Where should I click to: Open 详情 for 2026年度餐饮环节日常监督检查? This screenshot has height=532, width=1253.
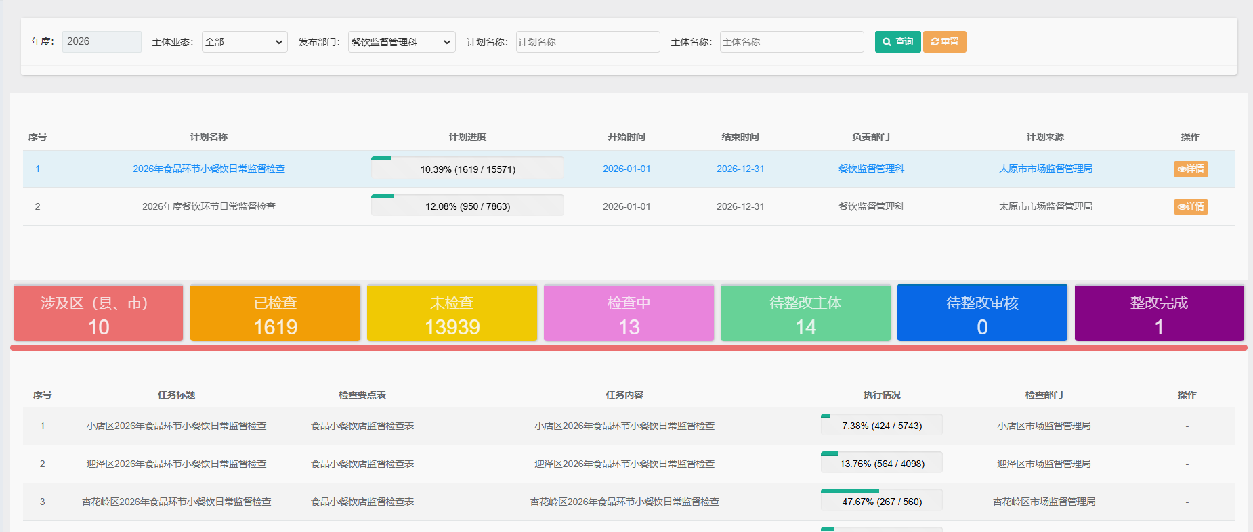coord(1191,207)
